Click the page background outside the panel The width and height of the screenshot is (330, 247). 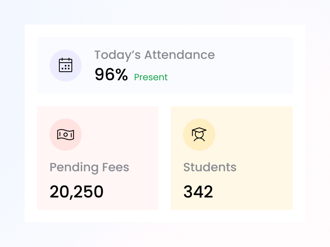click(12, 123)
